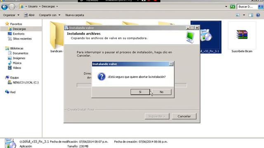Click the installer progress bar
The width and height of the screenshot is (264, 148).
click(x=132, y=85)
